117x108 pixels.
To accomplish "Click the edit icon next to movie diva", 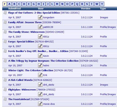I will coord(40,104).
